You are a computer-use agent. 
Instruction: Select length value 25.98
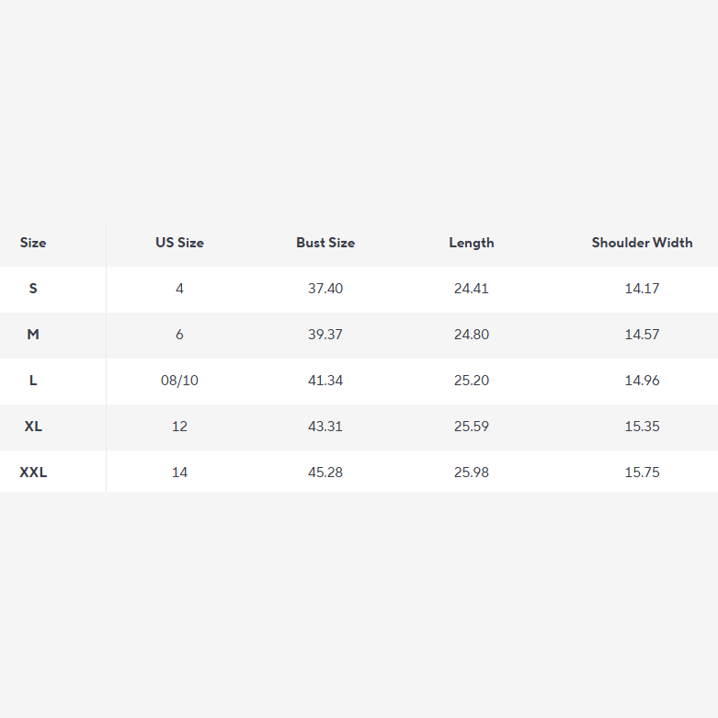pos(472,473)
